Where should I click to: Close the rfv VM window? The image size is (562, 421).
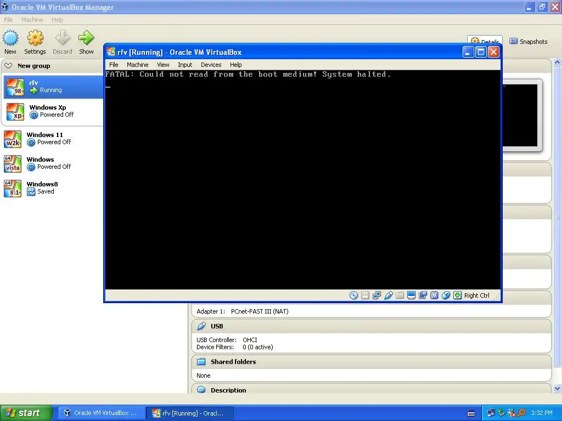(493, 52)
